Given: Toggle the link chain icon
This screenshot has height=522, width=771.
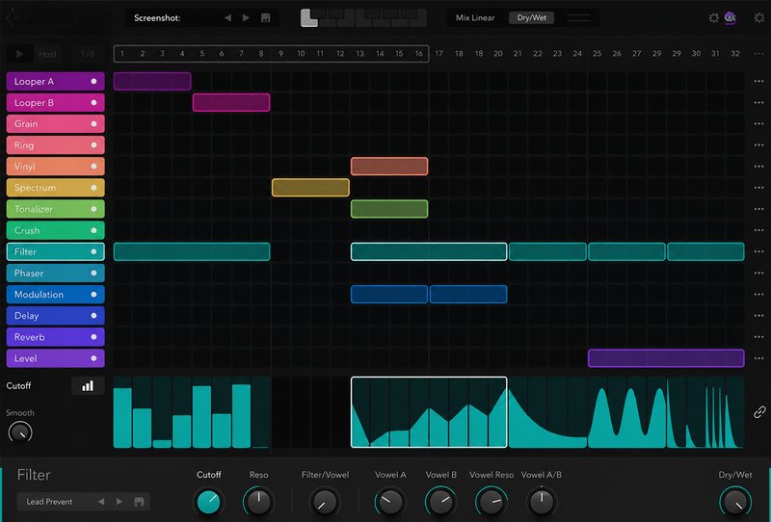Looking at the screenshot, I should click(759, 412).
